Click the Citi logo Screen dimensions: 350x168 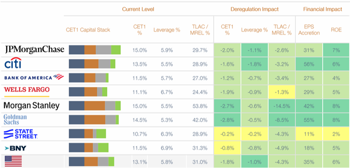coord(13,64)
